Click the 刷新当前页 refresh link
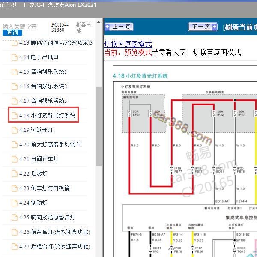Screen dimensions: 257x257 [240, 27]
